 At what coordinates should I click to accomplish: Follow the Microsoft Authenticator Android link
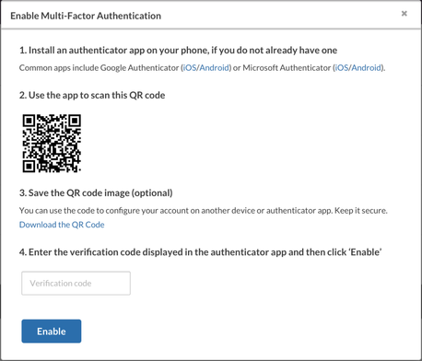click(366, 67)
